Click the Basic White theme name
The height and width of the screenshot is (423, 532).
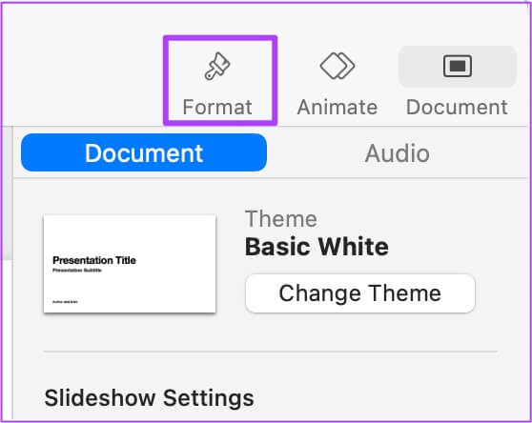pos(317,247)
